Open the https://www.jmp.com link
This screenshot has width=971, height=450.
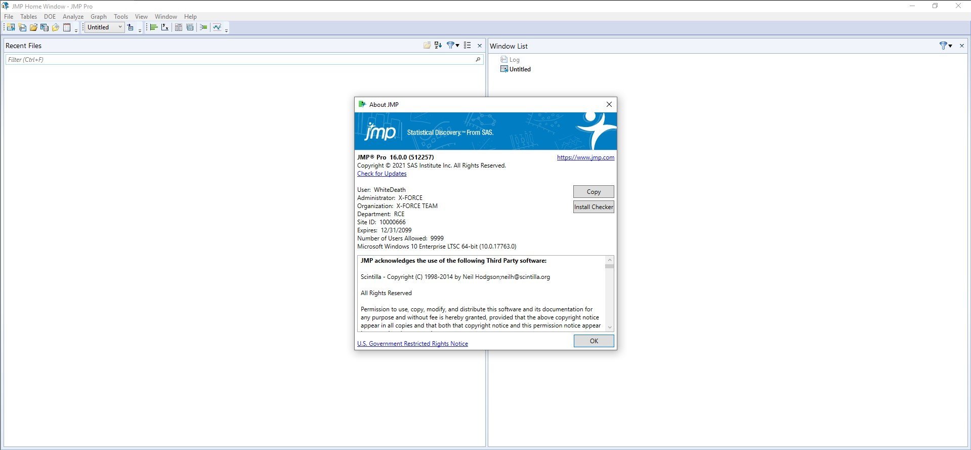(x=585, y=157)
